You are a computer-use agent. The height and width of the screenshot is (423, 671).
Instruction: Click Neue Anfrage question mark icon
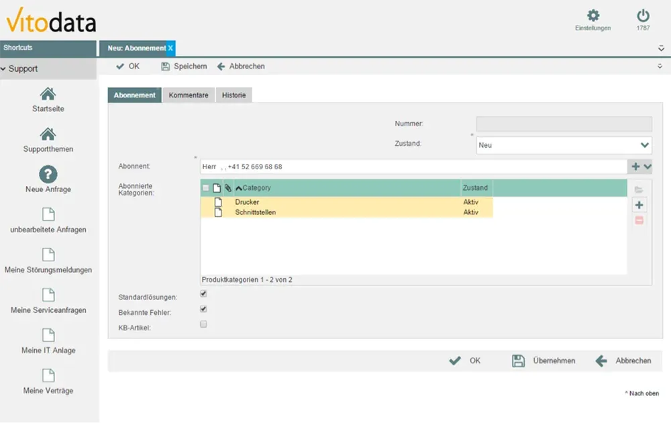48,175
